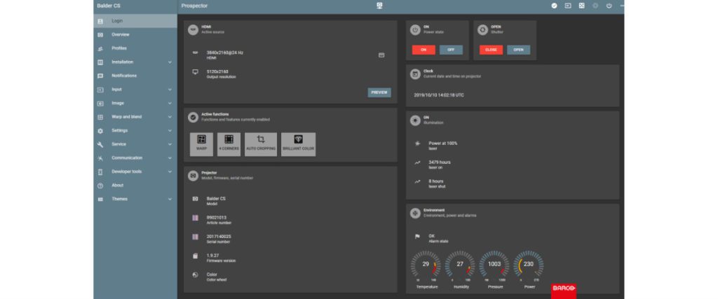Click the input source icon in top bar
The width and height of the screenshot is (718, 299).
click(568, 6)
